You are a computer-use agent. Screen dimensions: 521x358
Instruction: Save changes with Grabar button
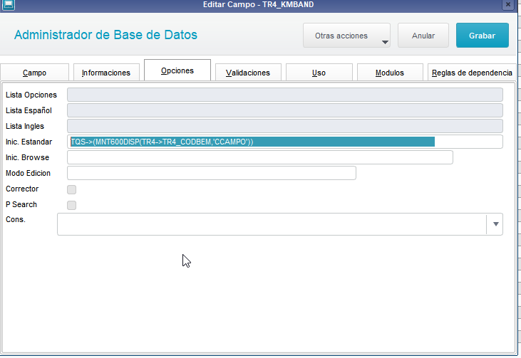(x=482, y=36)
